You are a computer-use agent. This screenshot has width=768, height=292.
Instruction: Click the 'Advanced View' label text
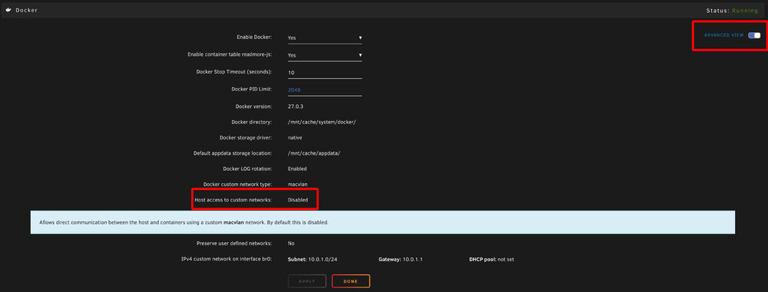point(724,35)
